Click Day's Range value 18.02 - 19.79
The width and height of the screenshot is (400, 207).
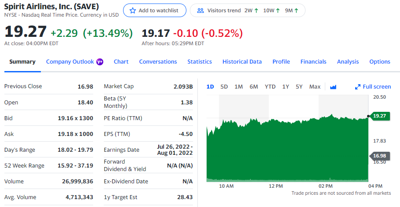pyautogui.click(x=75, y=150)
